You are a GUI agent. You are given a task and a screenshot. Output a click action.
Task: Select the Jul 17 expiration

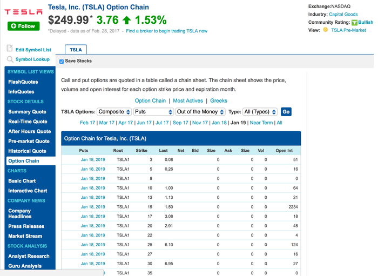[x=162, y=123]
